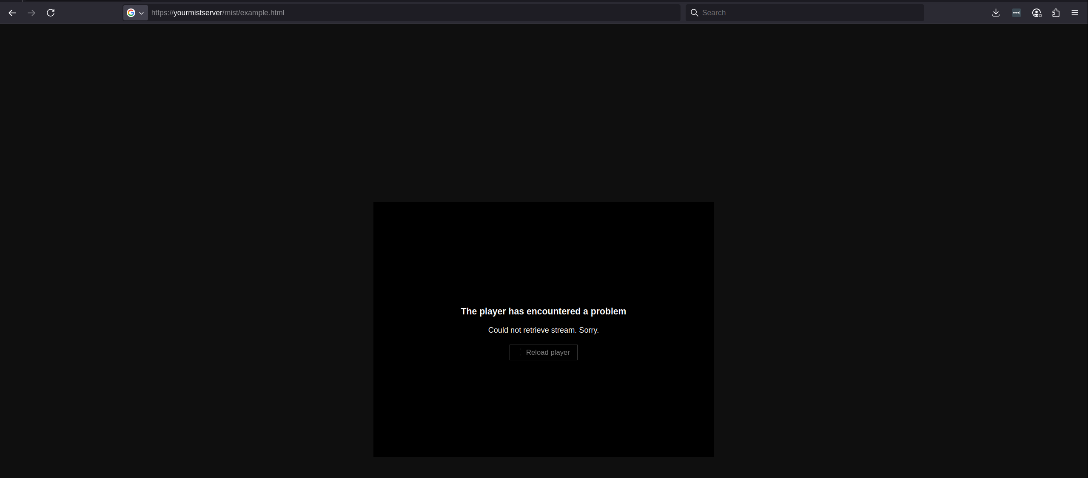
Task: Open the downloads panel icon
Action: (x=996, y=13)
